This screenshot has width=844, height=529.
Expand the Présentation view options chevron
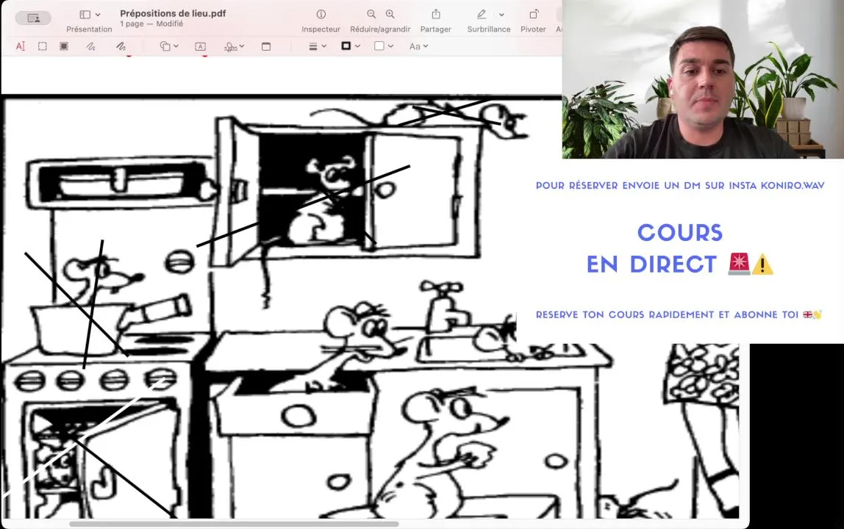[98, 15]
